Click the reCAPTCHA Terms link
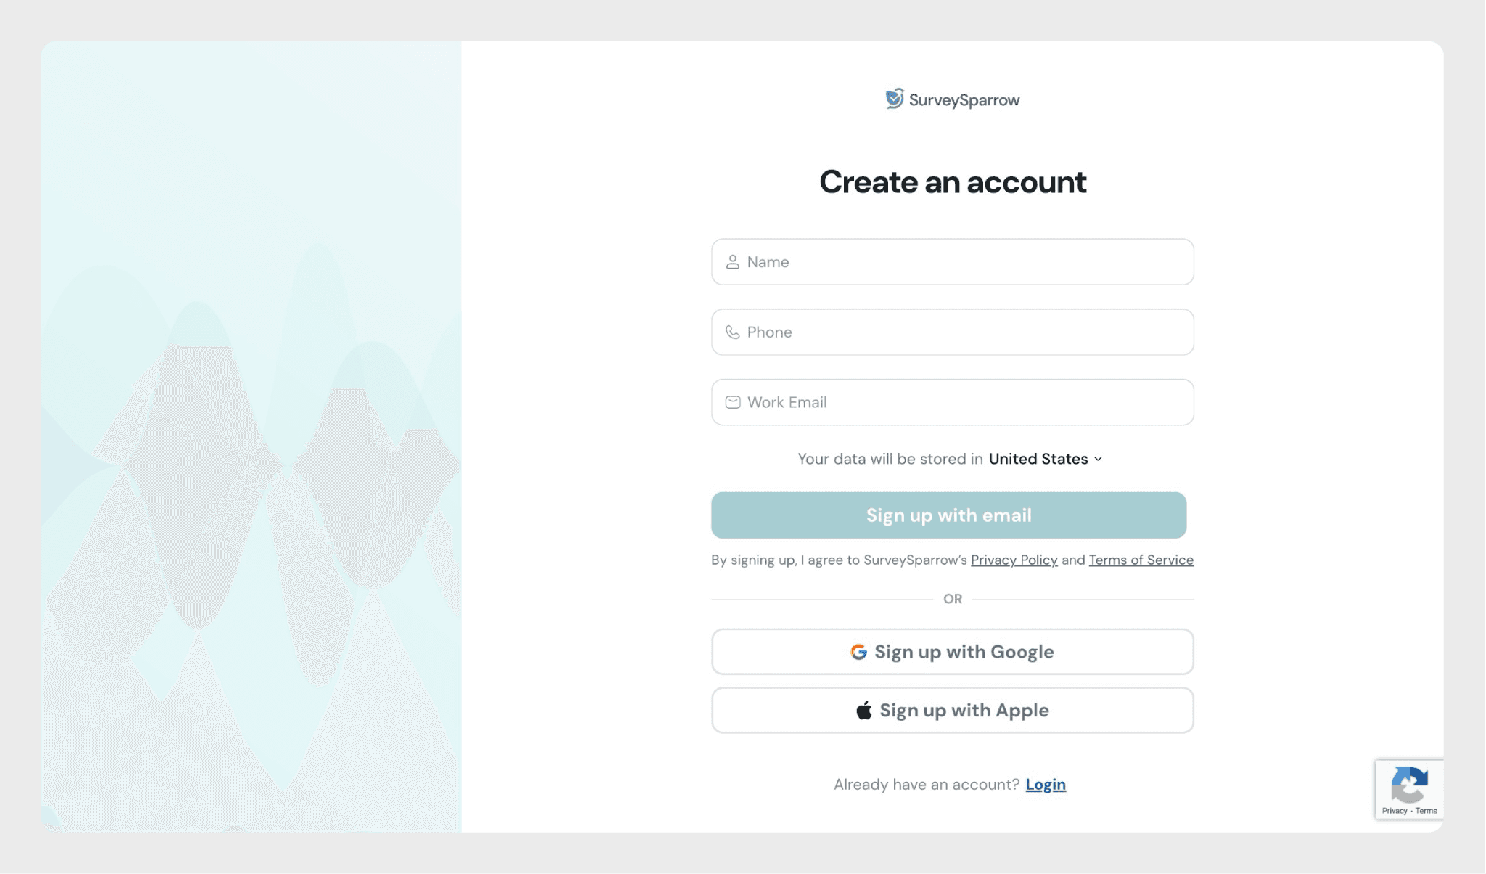1486x874 pixels. [1426, 811]
